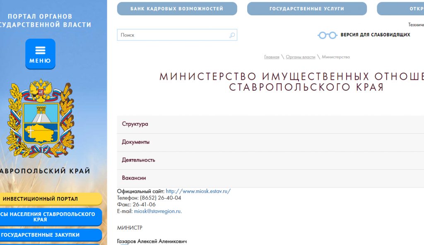The height and width of the screenshot is (245, 424).
Task: Open Банк кадровых возможностей tab
Action: click(x=177, y=9)
